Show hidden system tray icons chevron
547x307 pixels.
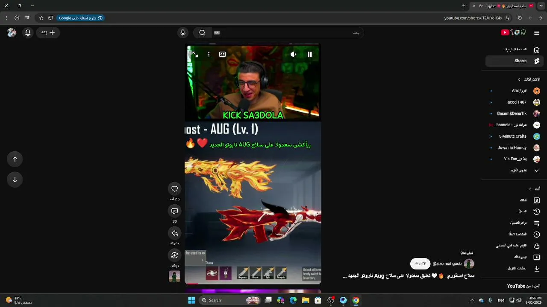tap(472, 300)
